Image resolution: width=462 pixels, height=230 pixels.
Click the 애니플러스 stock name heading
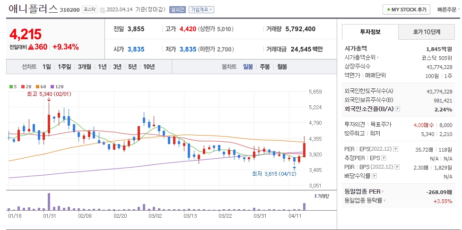(x=33, y=9)
